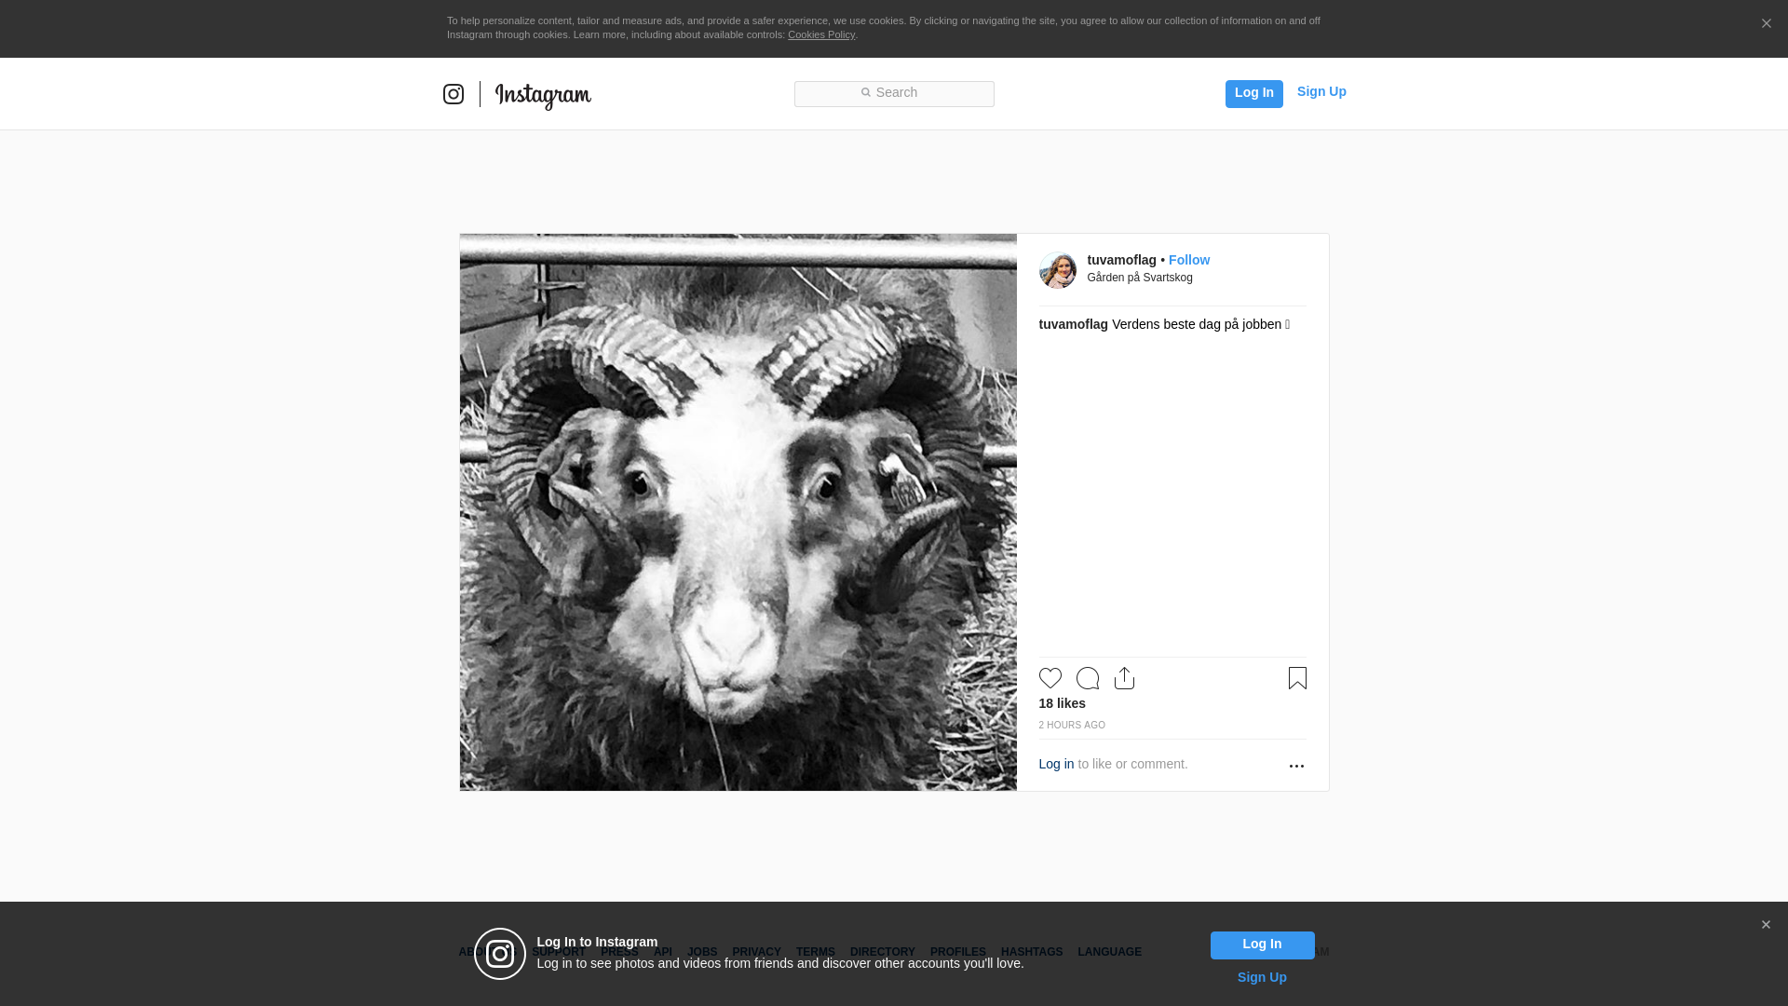Click the Search input field

pyautogui.click(x=894, y=93)
